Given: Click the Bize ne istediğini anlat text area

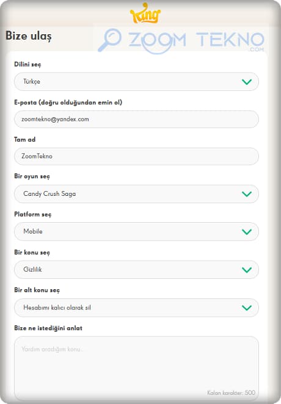Looking at the screenshot, I should tap(136, 369).
